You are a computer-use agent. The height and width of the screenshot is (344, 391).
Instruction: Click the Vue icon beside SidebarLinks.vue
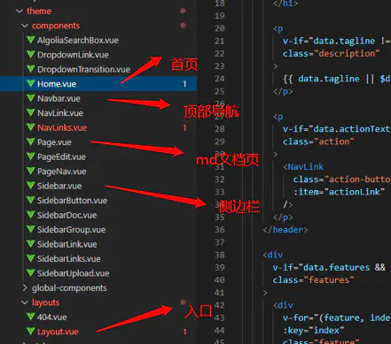(x=30, y=258)
